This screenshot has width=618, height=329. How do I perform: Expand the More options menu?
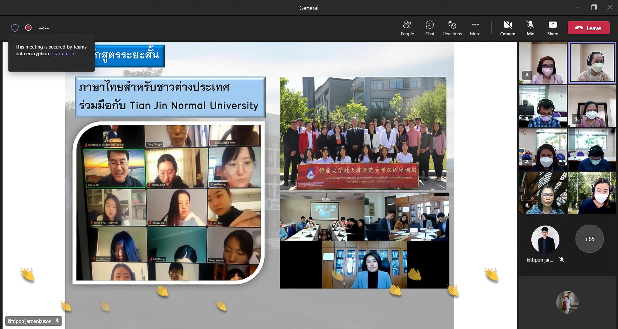475,28
